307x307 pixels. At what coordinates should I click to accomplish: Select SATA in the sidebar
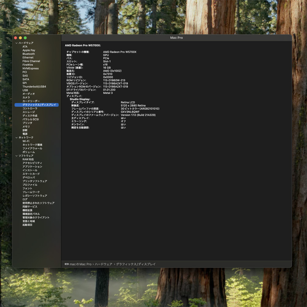coord(26,79)
